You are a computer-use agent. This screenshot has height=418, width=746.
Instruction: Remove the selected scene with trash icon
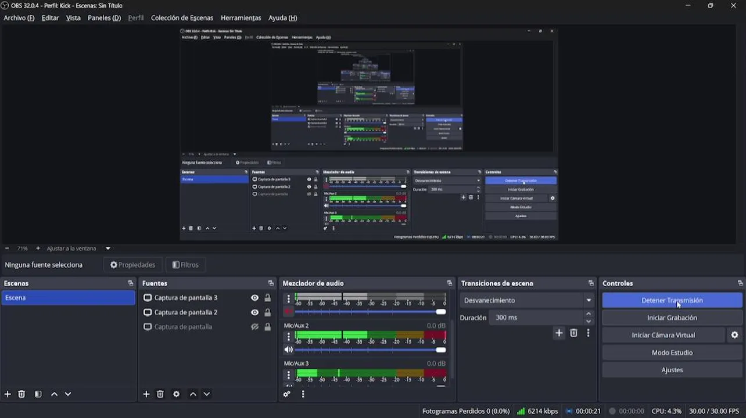point(21,394)
